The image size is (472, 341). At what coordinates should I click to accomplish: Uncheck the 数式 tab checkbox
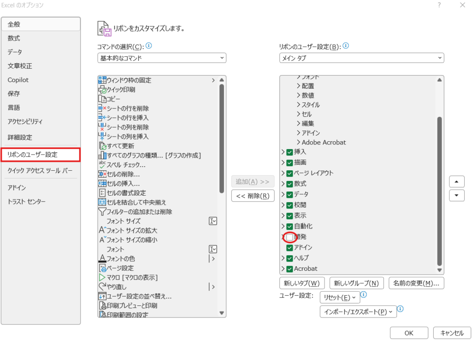pyautogui.click(x=289, y=184)
